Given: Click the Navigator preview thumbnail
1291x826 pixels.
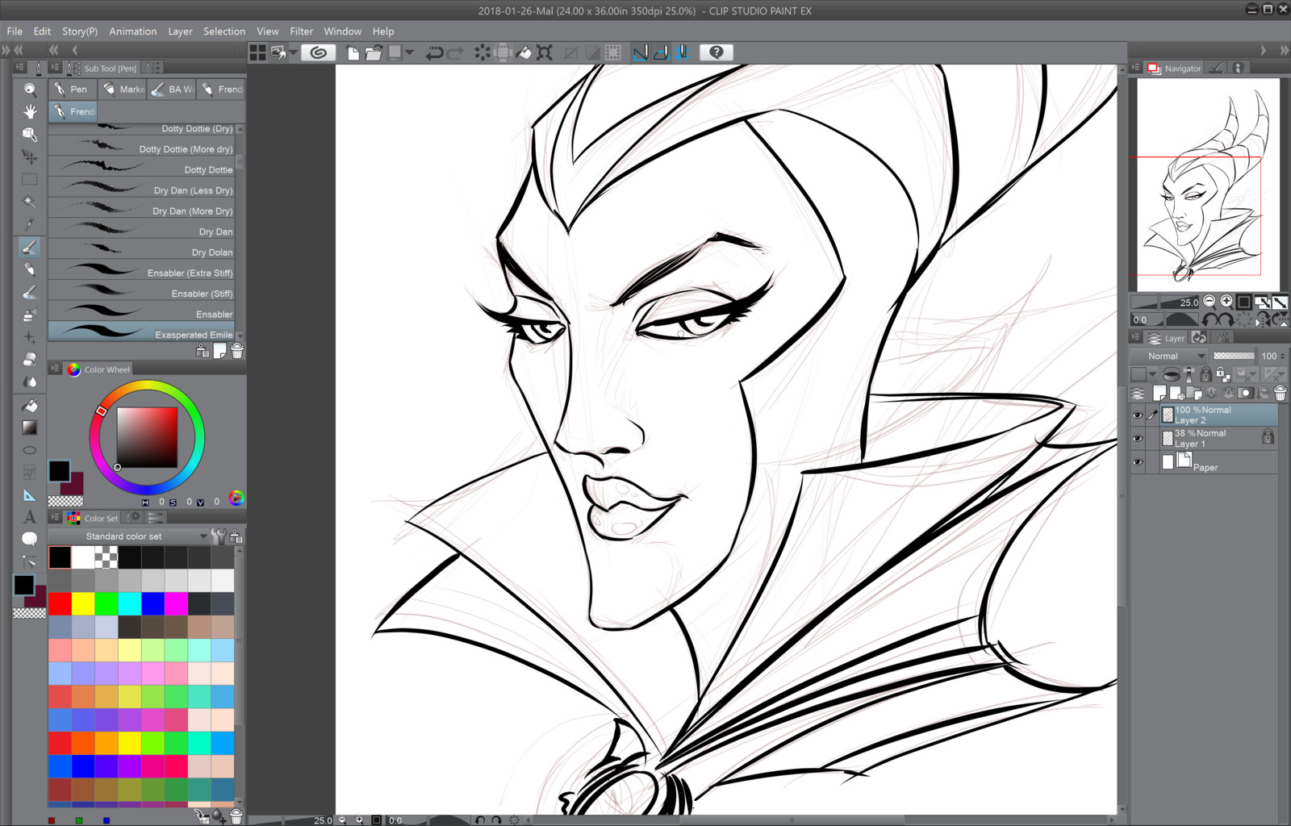Looking at the screenshot, I should click(1208, 185).
